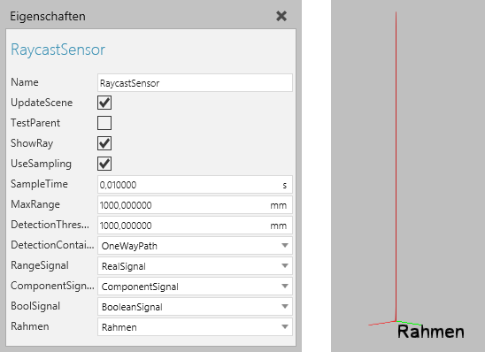The width and height of the screenshot is (485, 352).
Task: Select the Rahmen frame label in 3D view
Action: click(x=430, y=332)
